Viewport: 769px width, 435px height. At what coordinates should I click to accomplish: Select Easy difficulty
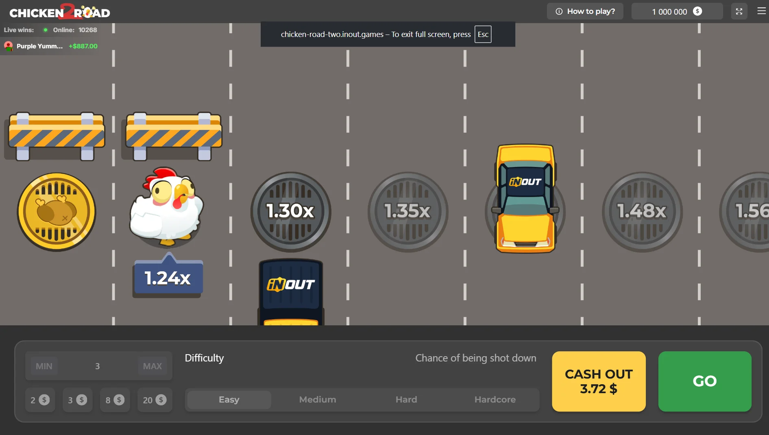229,400
